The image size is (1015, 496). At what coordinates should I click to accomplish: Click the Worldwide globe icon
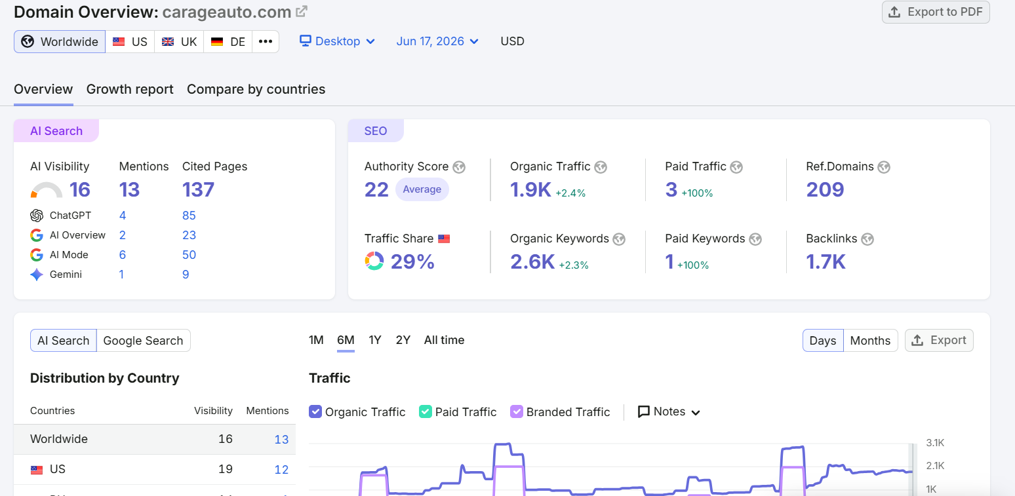[28, 42]
